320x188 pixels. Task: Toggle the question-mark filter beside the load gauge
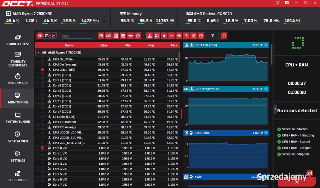(x=201, y=36)
